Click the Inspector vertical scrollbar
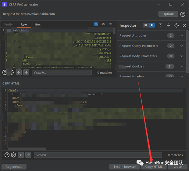The width and height of the screenshot is (189, 171). [187, 51]
